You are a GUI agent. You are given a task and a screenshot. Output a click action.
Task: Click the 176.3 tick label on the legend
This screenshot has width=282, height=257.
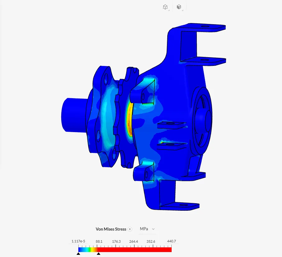[x=116, y=241]
